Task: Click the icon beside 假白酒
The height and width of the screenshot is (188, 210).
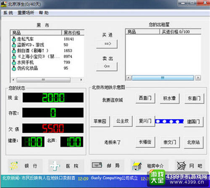Action: point(14,50)
